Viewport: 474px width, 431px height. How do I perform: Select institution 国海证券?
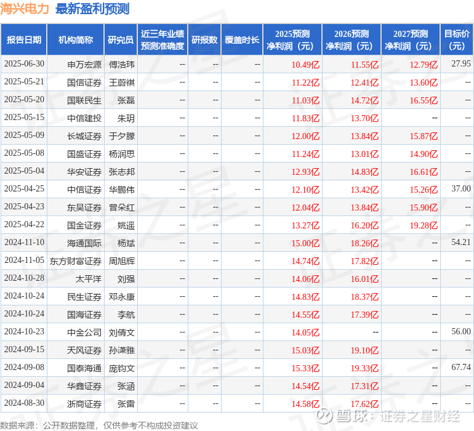84,314
